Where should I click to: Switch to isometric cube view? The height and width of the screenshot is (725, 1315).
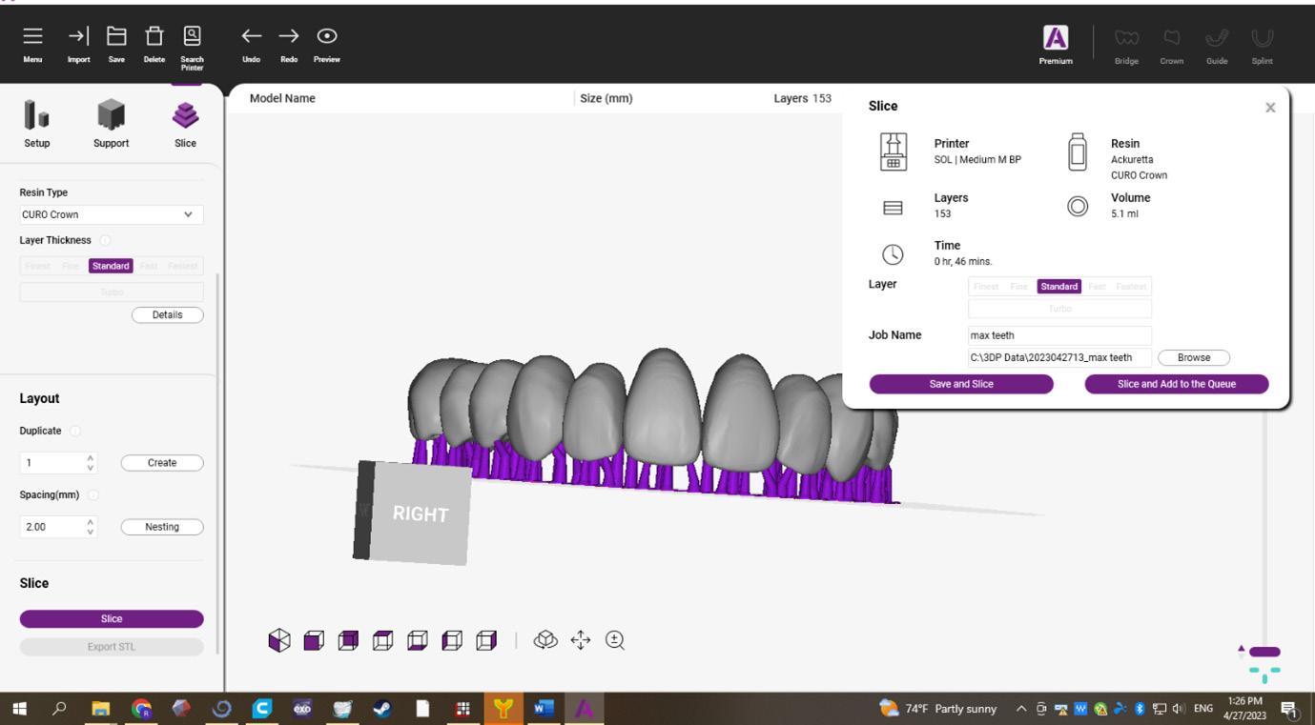[x=279, y=640]
